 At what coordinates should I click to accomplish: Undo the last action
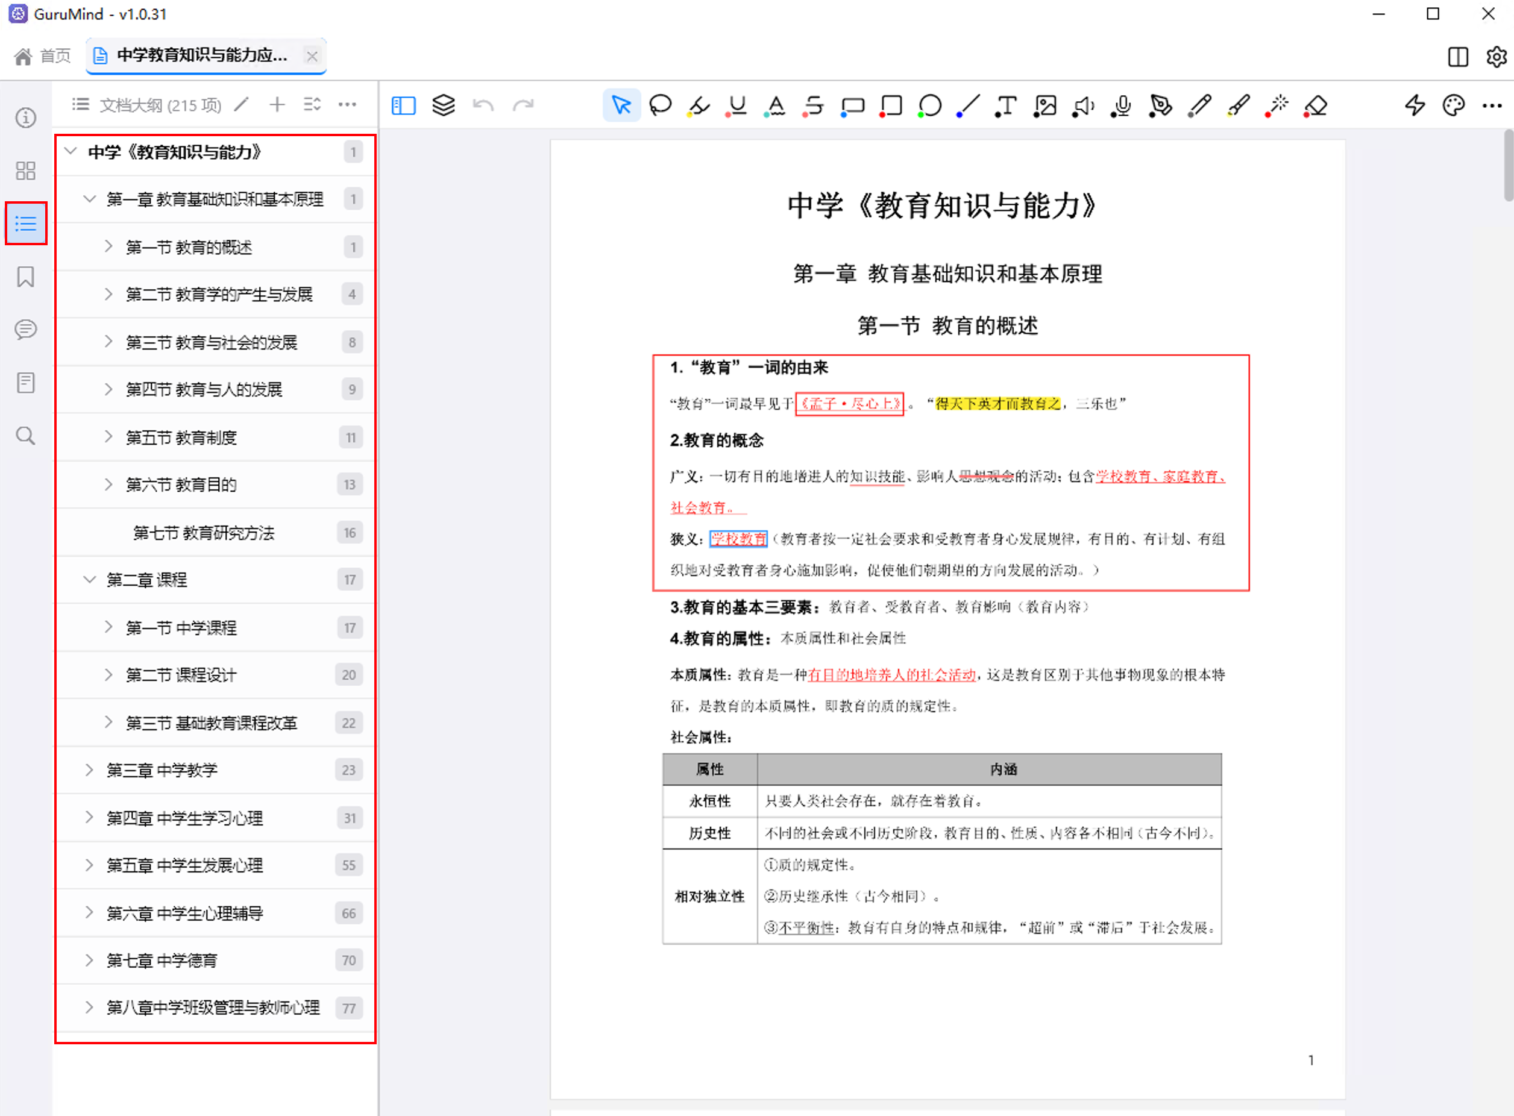pos(483,105)
